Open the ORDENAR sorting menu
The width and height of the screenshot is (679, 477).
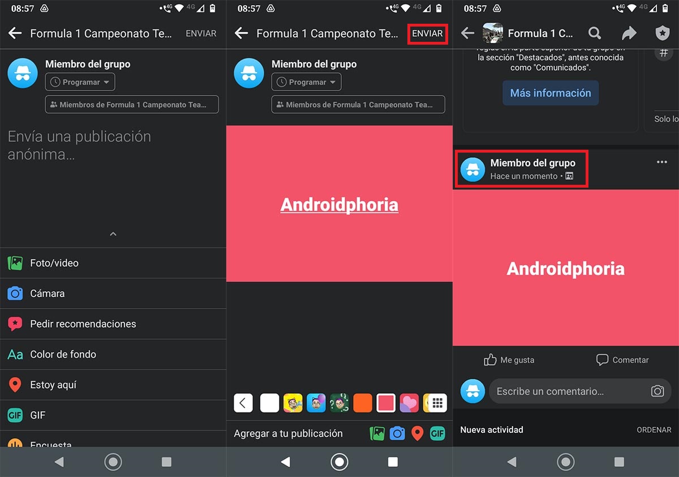click(654, 430)
